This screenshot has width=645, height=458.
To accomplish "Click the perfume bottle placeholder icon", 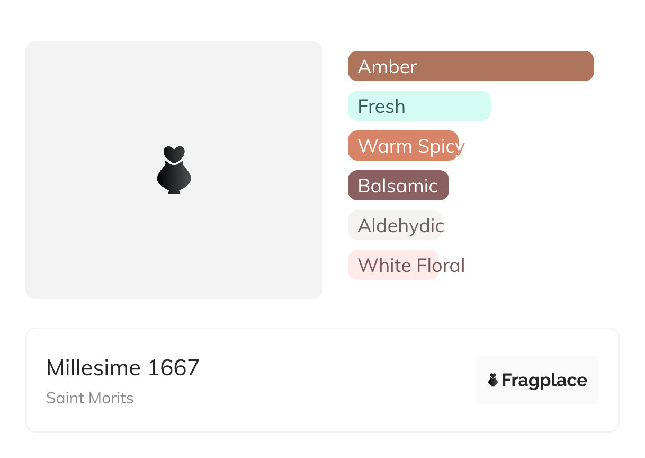I will 174,170.
